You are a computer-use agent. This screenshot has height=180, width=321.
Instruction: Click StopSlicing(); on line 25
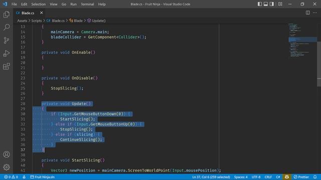point(67,88)
